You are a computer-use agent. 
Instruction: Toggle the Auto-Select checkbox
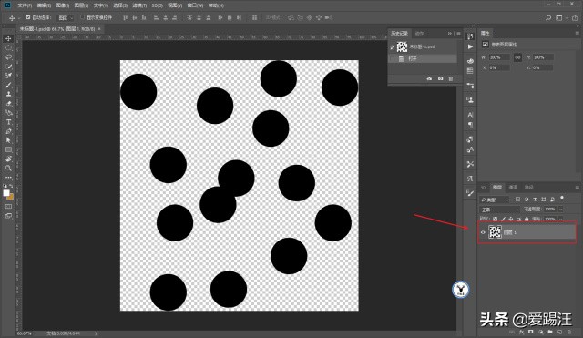tap(28, 17)
